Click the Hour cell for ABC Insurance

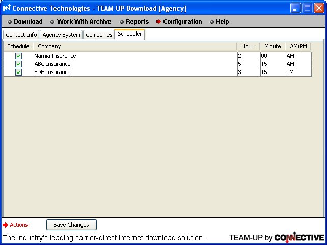coord(248,64)
